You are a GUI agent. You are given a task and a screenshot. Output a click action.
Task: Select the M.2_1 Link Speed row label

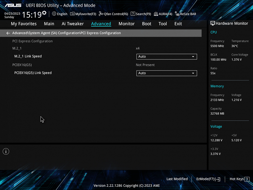(28, 56)
